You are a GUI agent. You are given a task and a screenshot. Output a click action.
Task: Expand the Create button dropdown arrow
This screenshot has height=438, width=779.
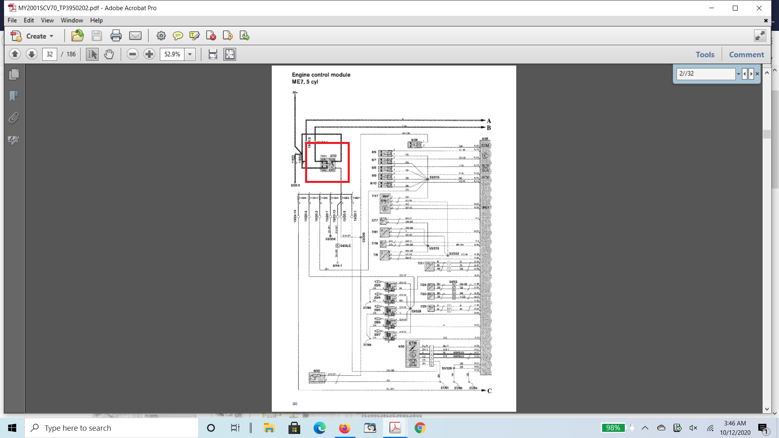coord(52,36)
